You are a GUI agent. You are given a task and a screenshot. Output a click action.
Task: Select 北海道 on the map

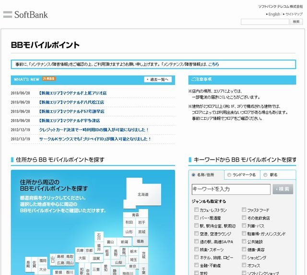pyautogui.click(x=143, y=195)
